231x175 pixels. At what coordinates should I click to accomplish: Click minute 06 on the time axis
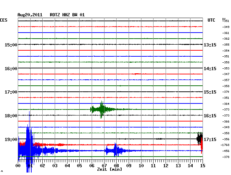point(92,165)
